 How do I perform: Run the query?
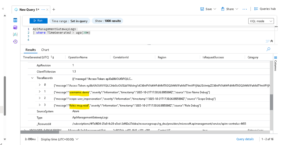38,21
